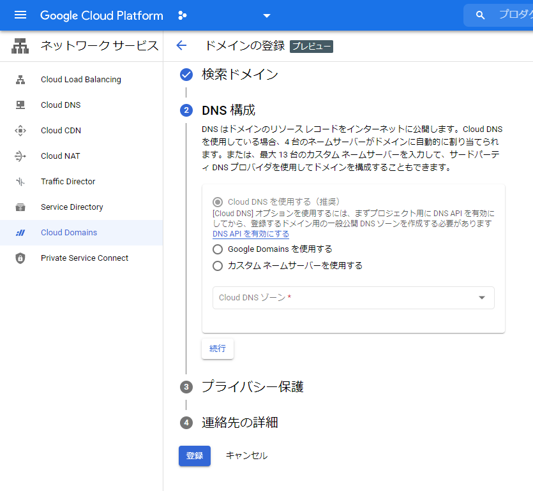
Task: Open Cloud DNS in sidebar
Action: (x=61, y=105)
